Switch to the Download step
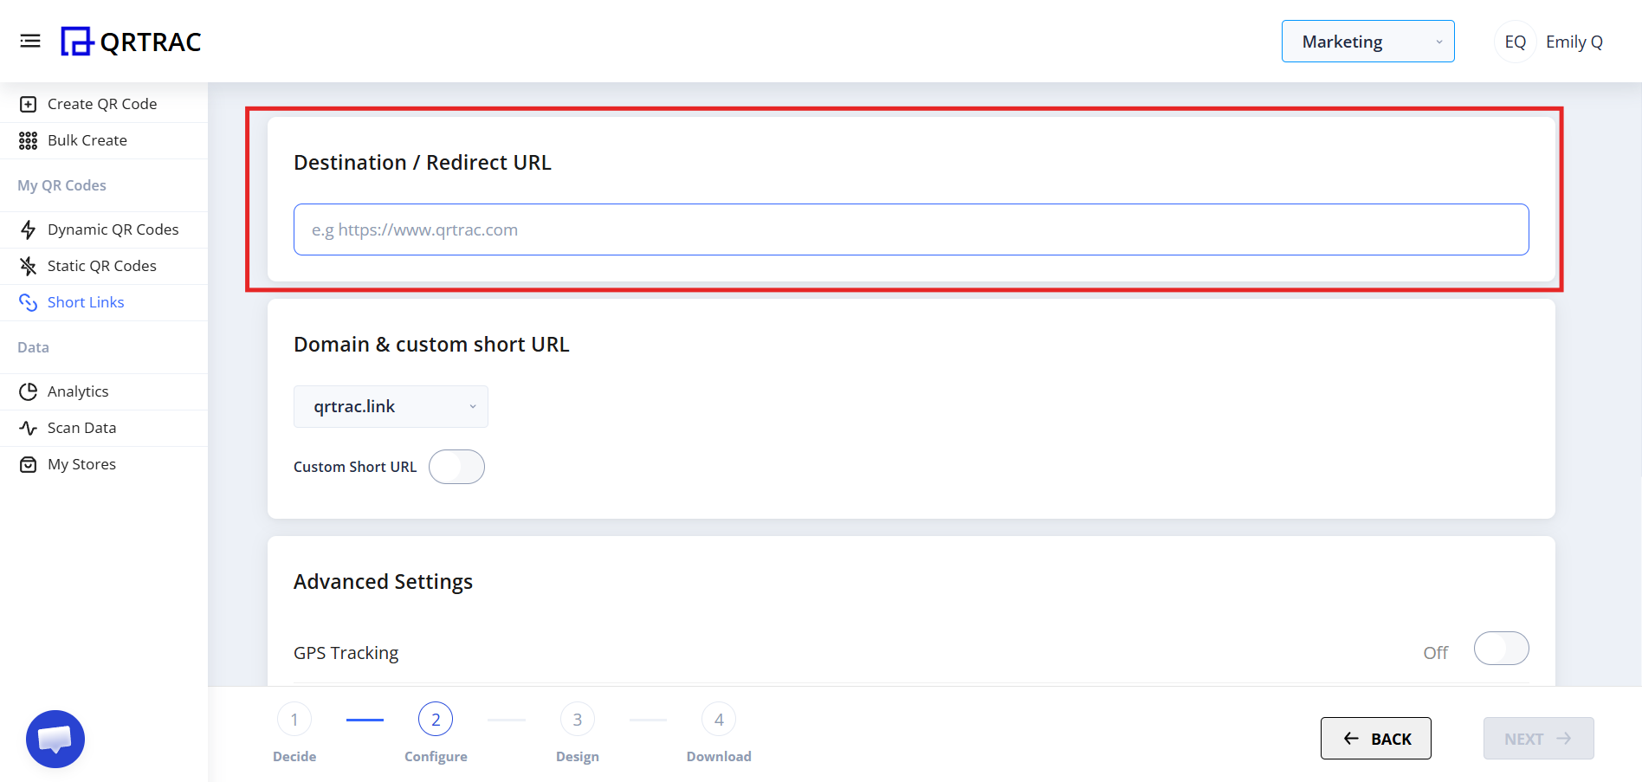 pyautogui.click(x=718, y=719)
